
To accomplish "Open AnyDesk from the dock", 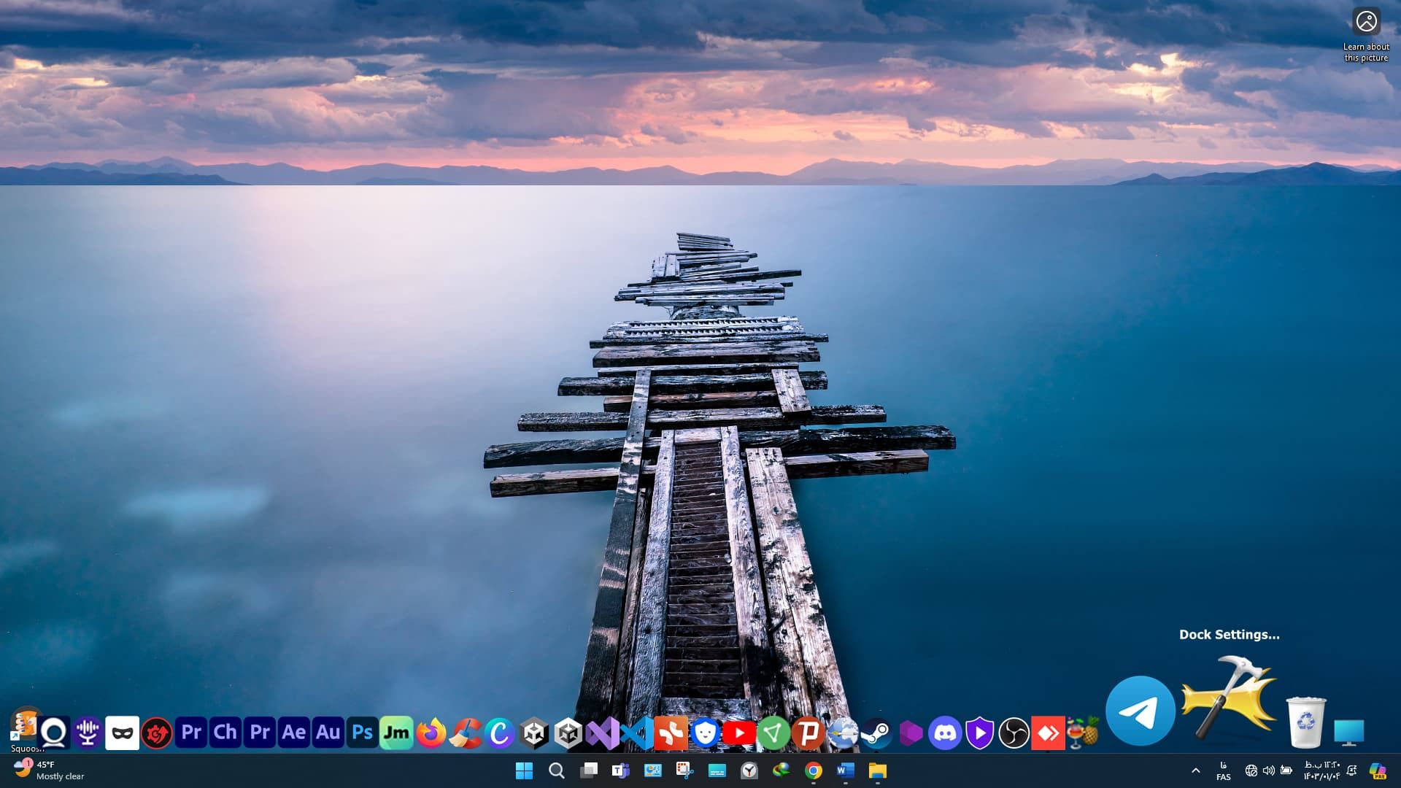I will pyautogui.click(x=1048, y=733).
